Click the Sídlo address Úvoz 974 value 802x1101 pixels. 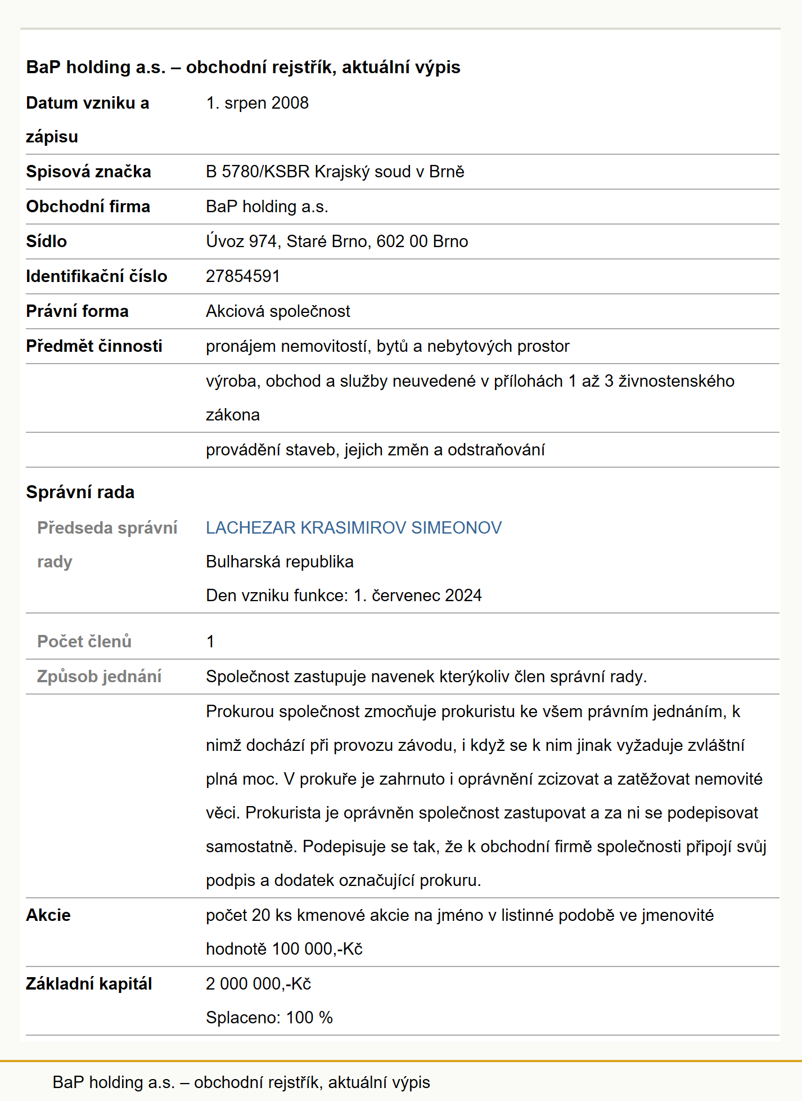click(337, 241)
